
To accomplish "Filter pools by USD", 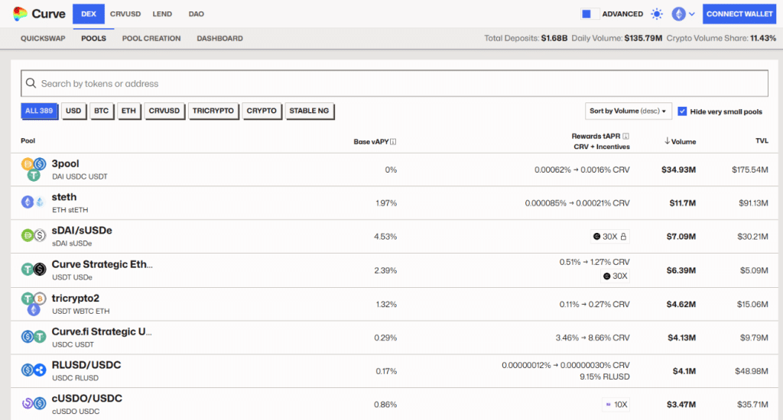I will (73, 111).
